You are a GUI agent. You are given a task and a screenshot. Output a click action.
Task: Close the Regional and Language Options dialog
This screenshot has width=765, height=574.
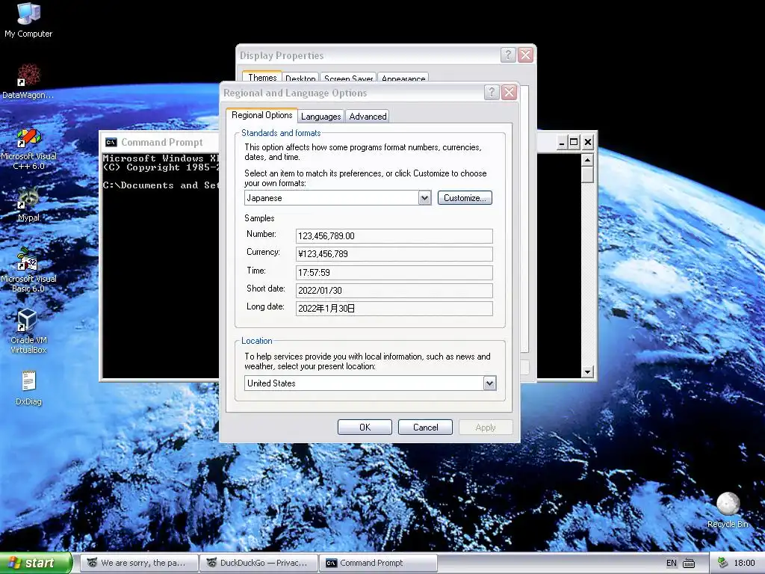click(509, 92)
